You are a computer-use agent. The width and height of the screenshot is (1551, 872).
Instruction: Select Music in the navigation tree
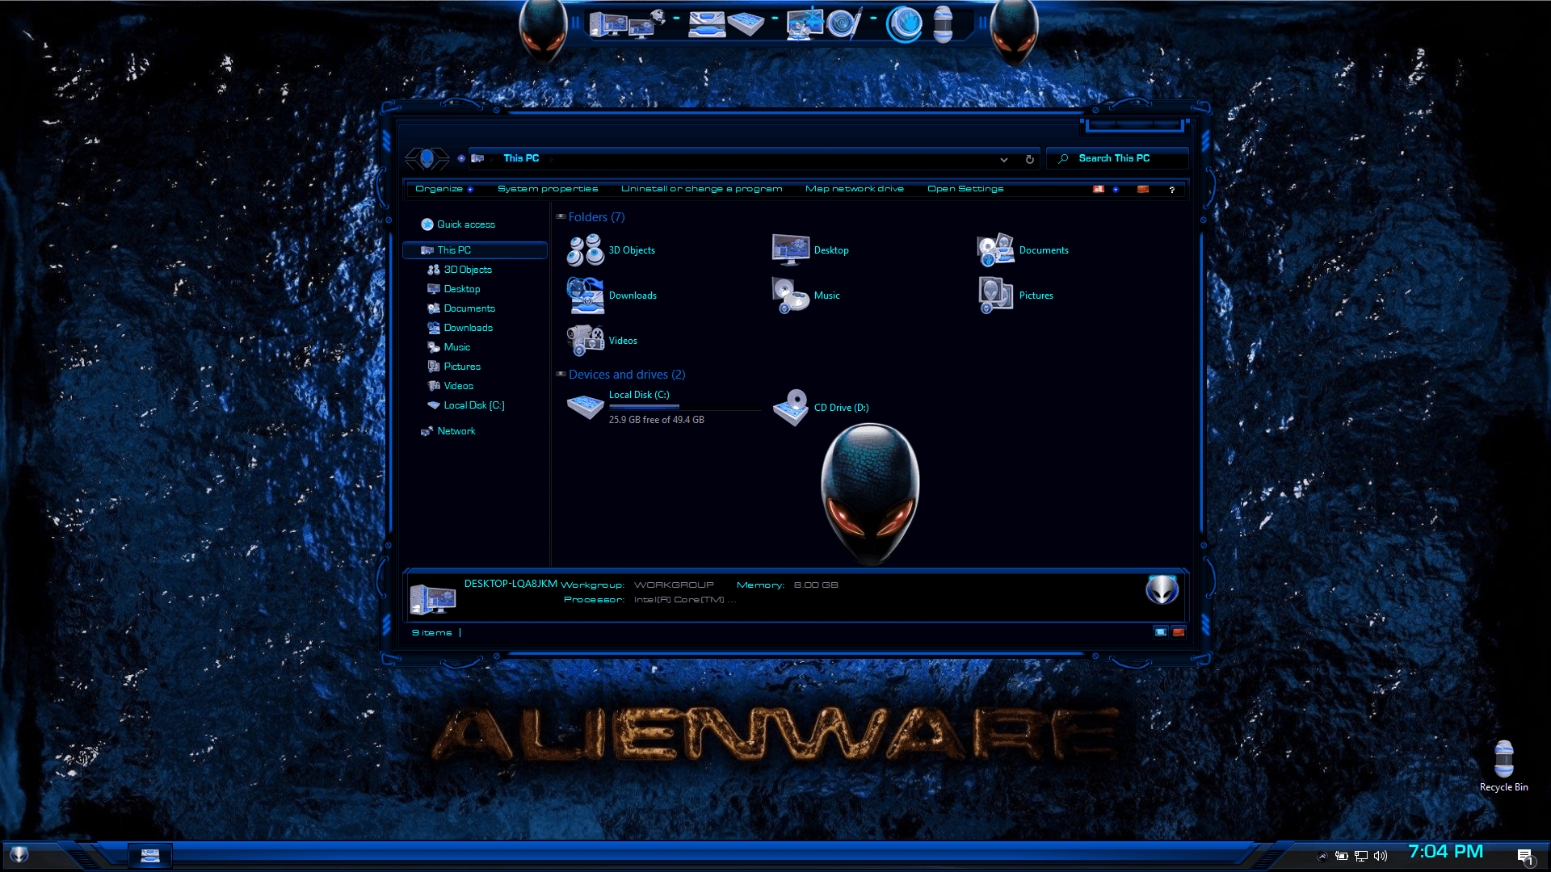(449, 347)
